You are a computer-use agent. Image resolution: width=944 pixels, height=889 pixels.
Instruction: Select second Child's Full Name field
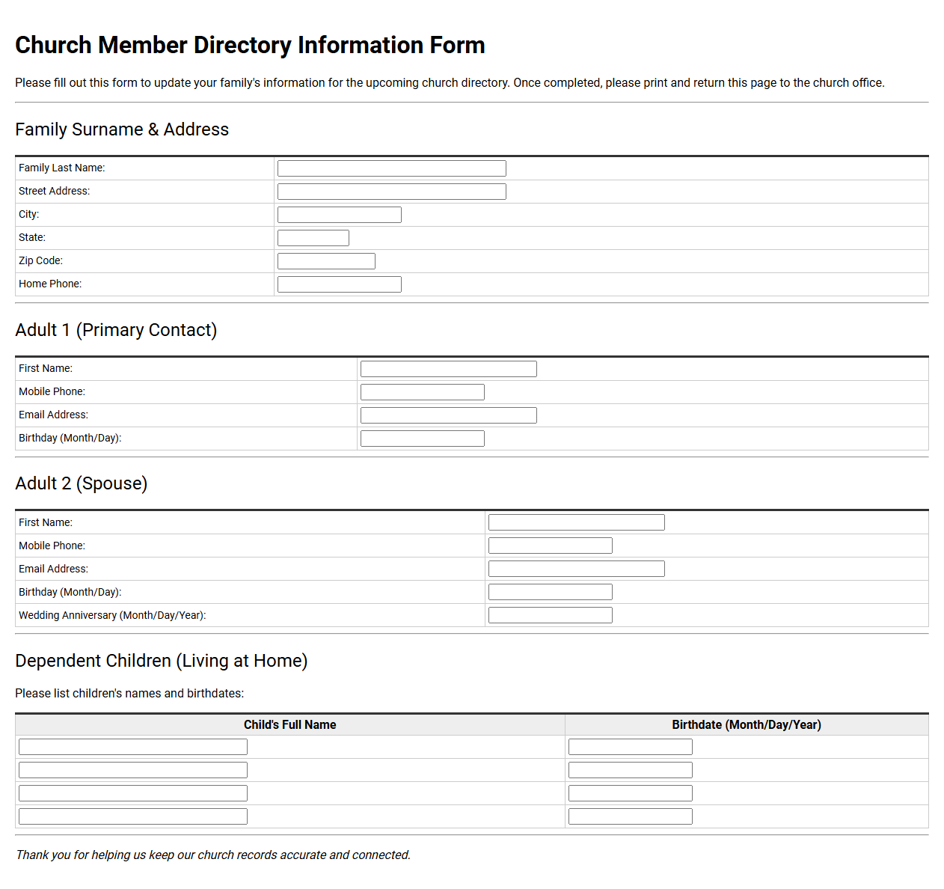(132, 770)
